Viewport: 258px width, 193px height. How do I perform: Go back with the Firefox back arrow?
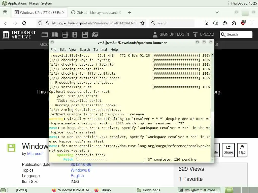coord(6,23)
